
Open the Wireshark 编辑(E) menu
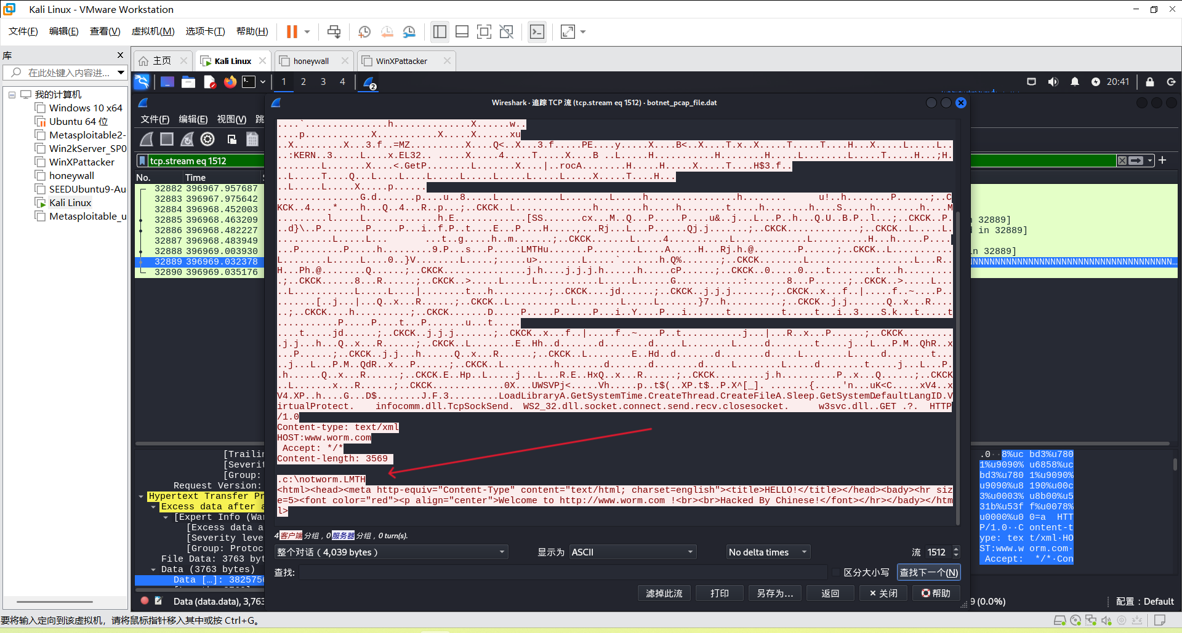click(x=193, y=119)
